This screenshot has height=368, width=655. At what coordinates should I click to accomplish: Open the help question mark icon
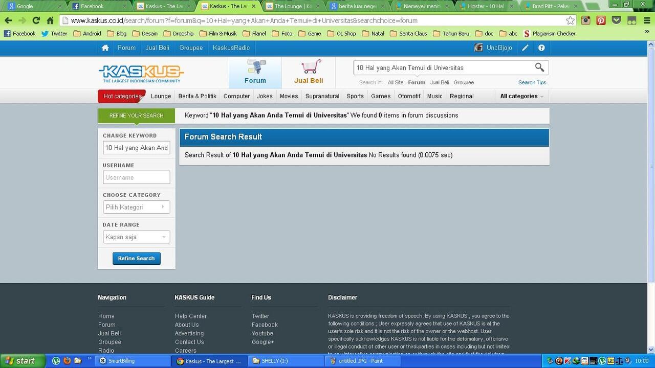541,48
